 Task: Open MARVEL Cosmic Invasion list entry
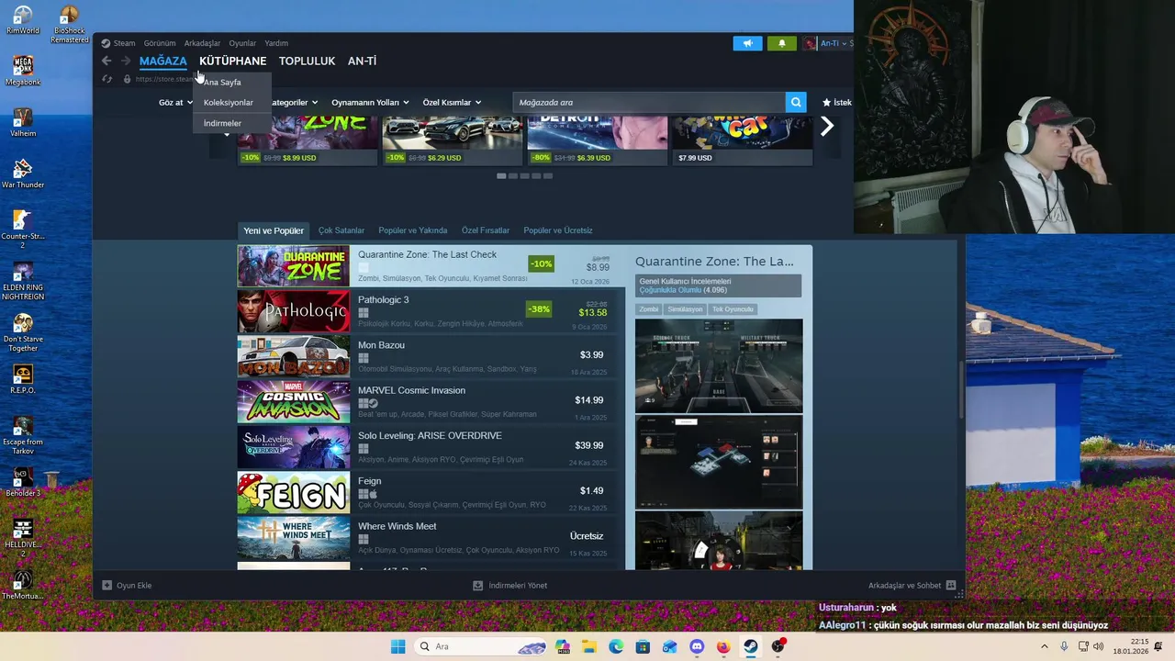tap(431, 402)
